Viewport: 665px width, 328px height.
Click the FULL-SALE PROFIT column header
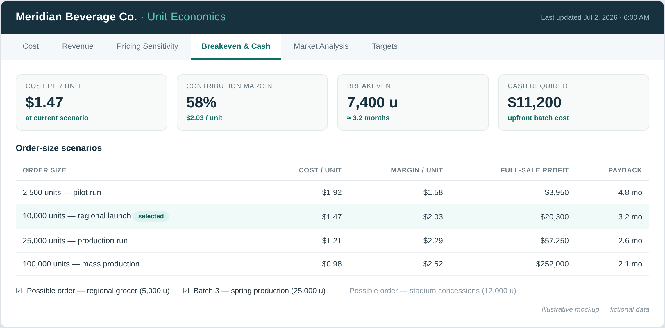tap(534, 170)
